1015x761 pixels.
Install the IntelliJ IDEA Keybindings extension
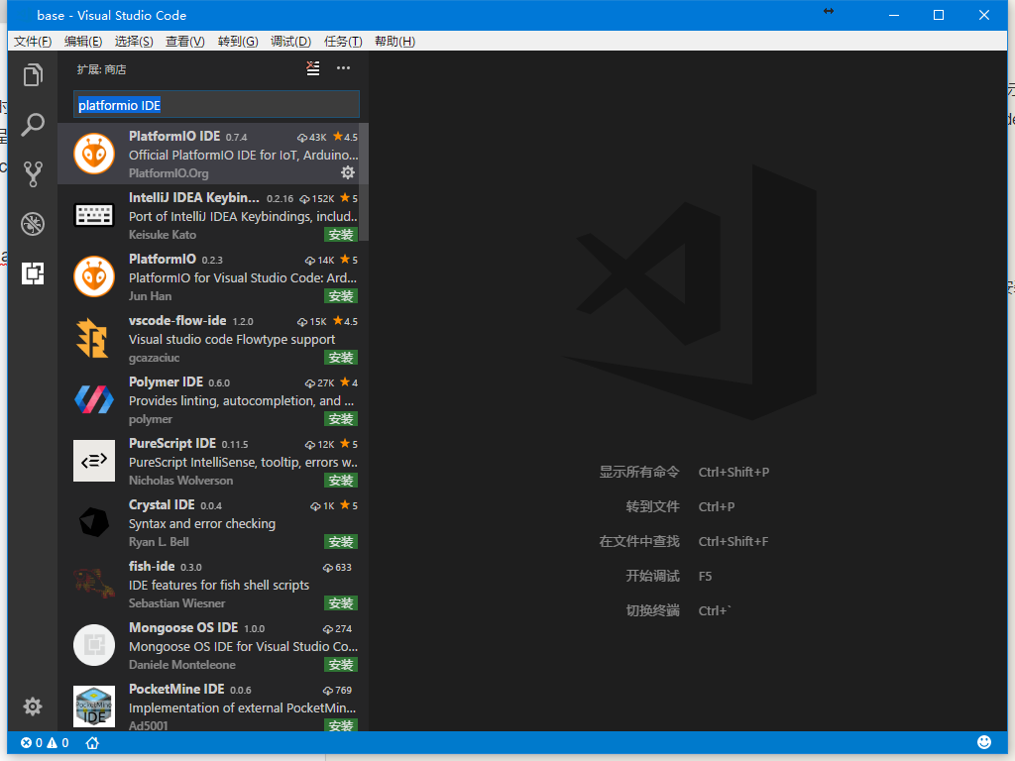click(x=341, y=235)
